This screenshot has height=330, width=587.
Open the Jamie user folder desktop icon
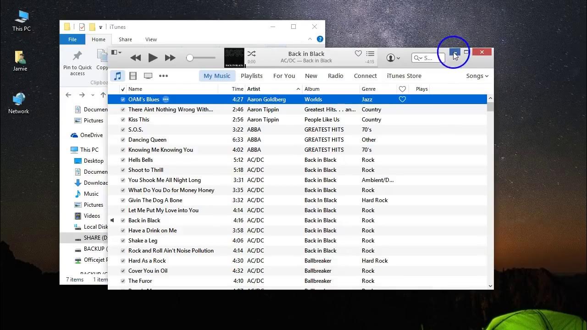[x=20, y=61]
